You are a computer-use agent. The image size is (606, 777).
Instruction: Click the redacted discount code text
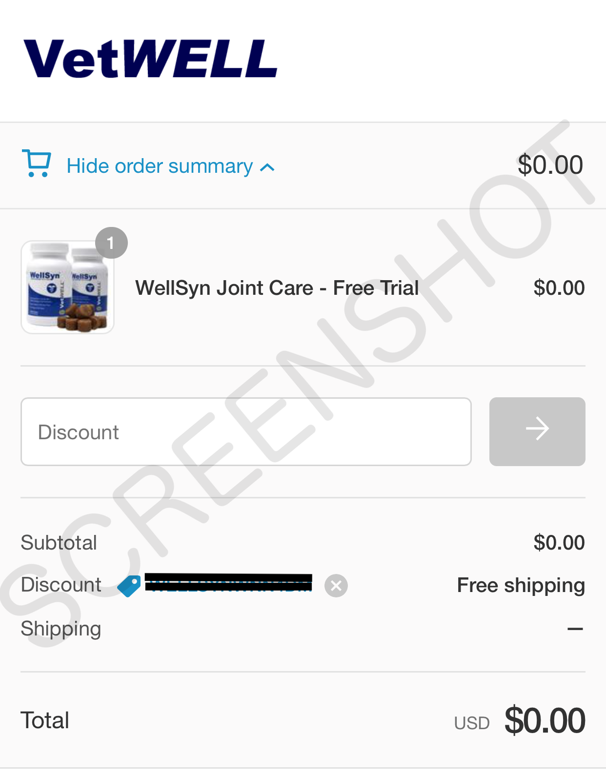(x=228, y=583)
